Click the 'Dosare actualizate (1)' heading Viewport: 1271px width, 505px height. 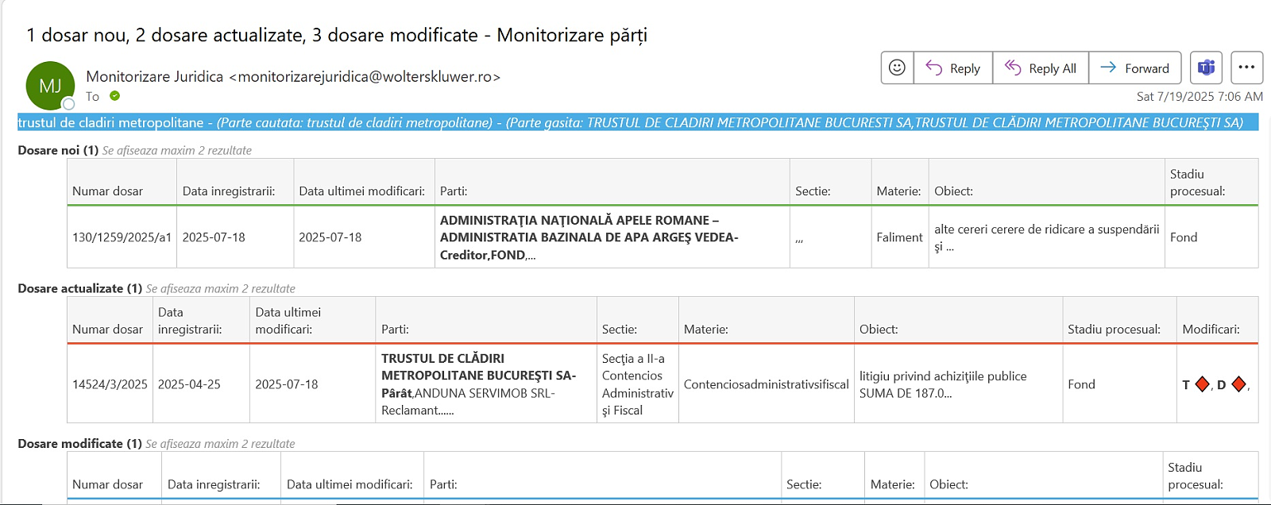80,288
